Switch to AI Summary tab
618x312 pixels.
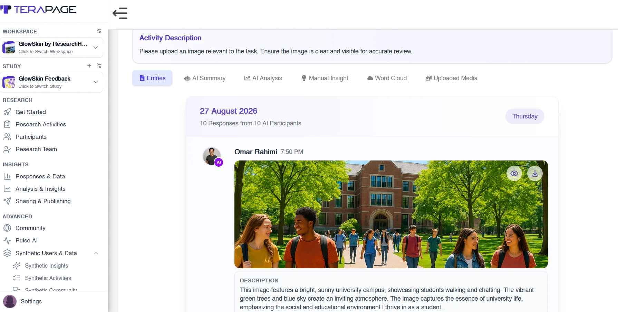point(205,78)
